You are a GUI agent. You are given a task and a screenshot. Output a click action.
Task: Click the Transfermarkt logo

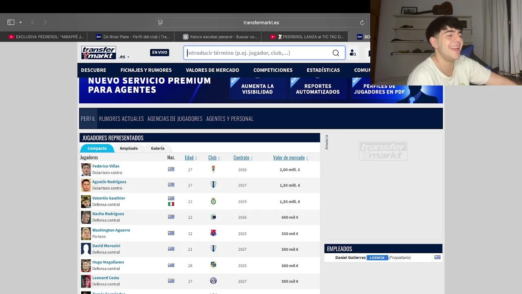(x=98, y=53)
